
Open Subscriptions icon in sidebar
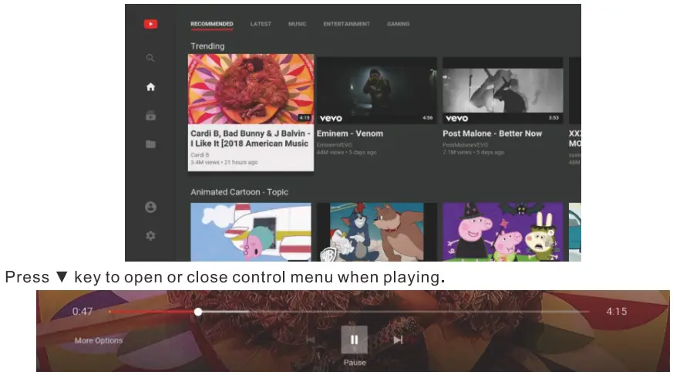coord(150,116)
